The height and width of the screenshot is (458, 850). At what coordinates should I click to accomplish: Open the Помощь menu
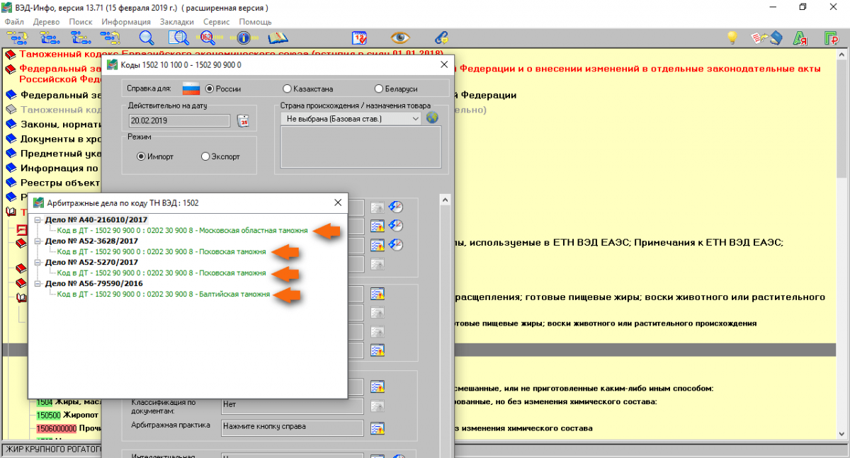point(255,22)
